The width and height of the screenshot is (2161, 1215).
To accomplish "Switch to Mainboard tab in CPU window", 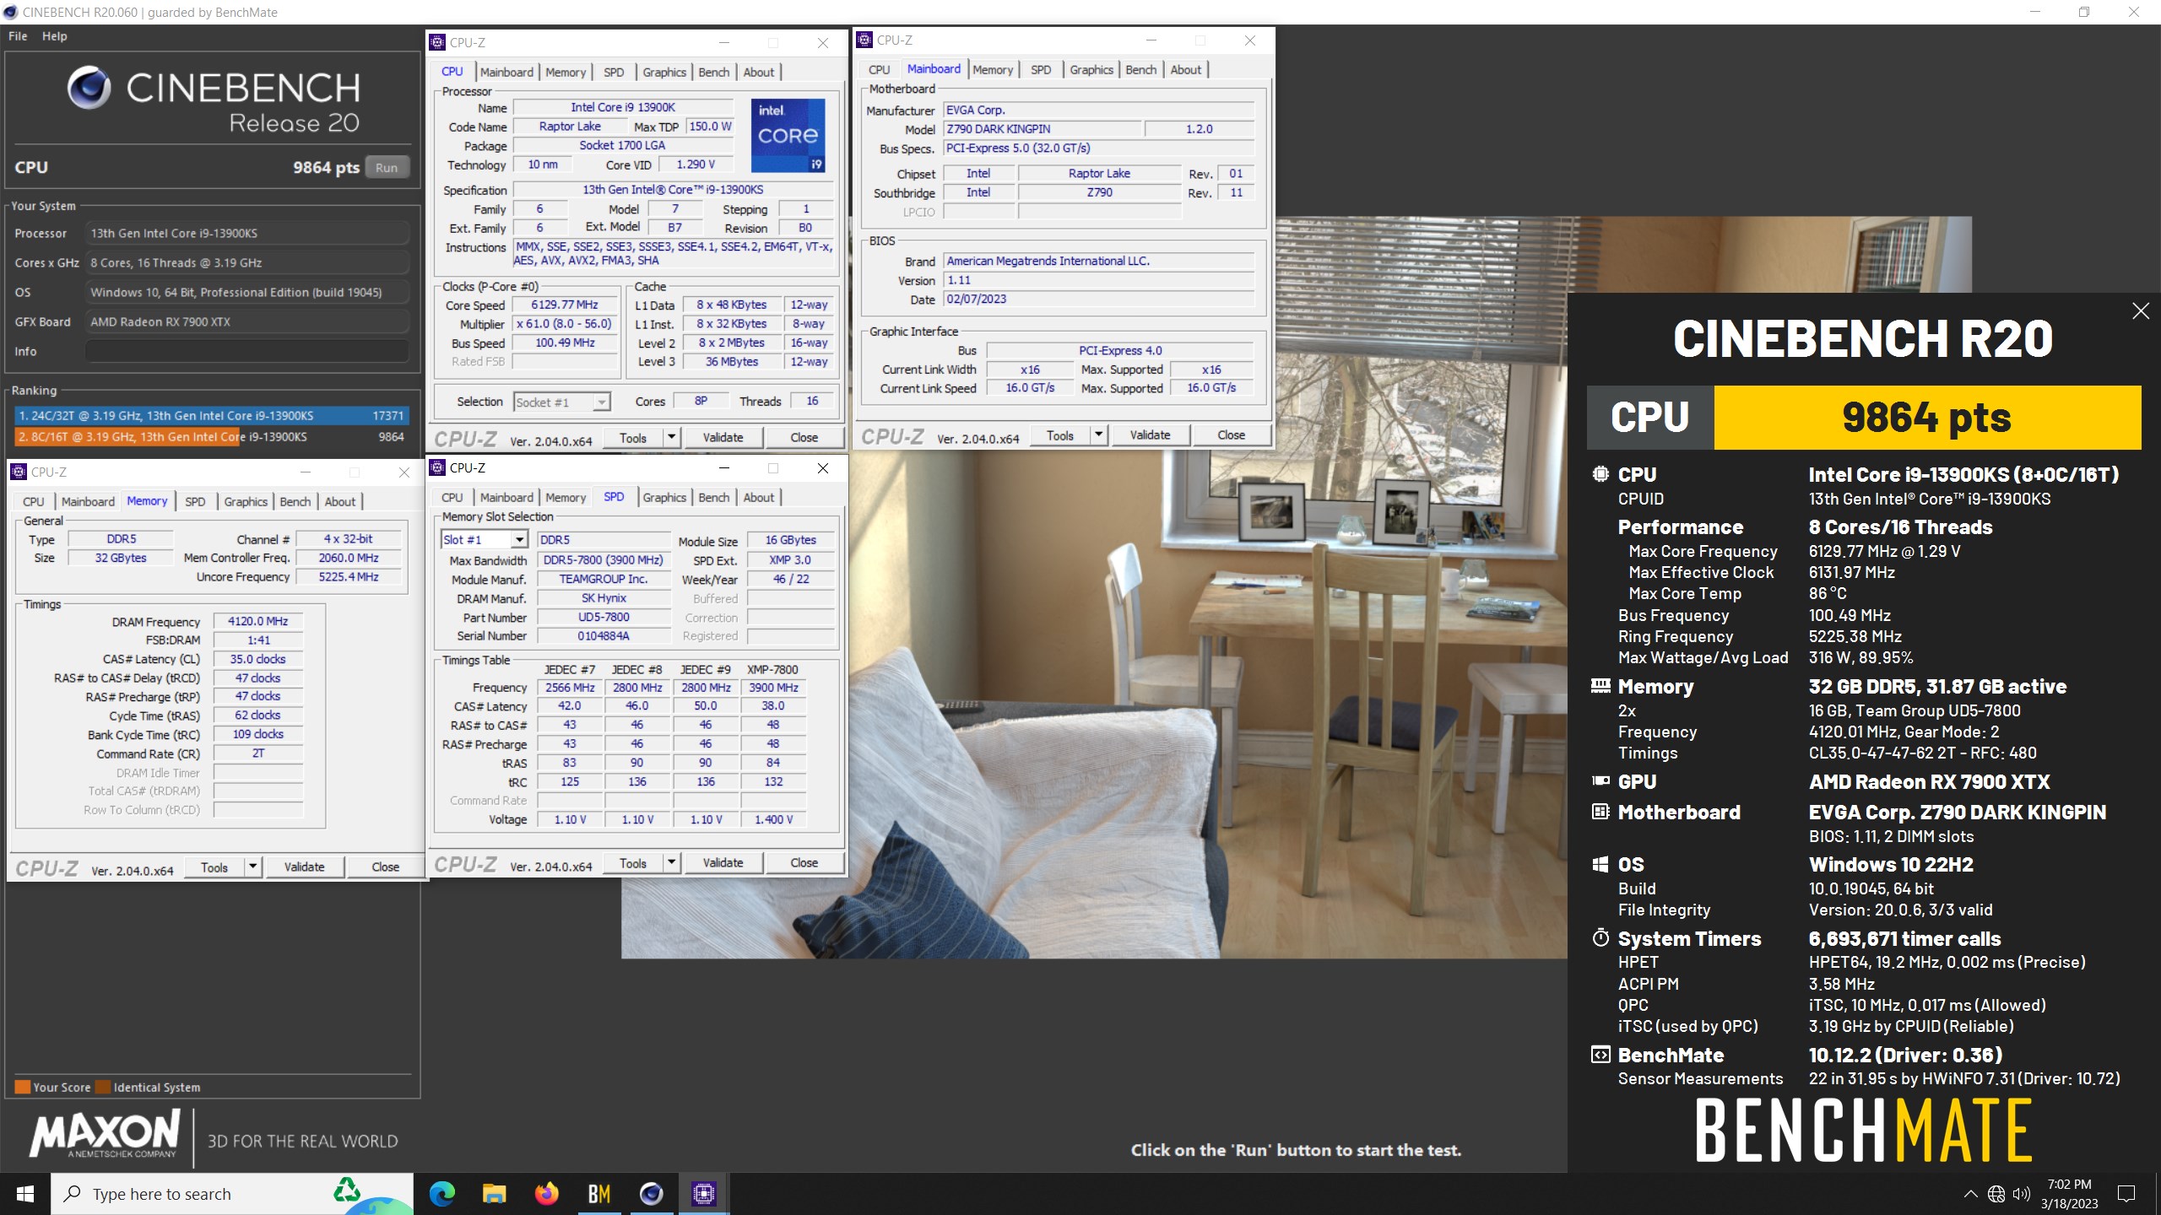I will point(506,73).
